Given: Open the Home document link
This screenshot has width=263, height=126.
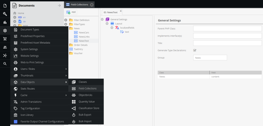Looking at the screenshot, I should [x=21, y=13].
